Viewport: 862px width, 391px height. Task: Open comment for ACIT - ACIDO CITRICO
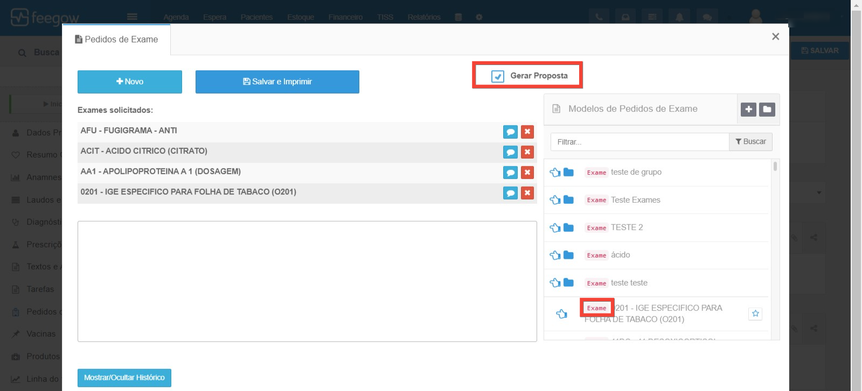tap(510, 152)
